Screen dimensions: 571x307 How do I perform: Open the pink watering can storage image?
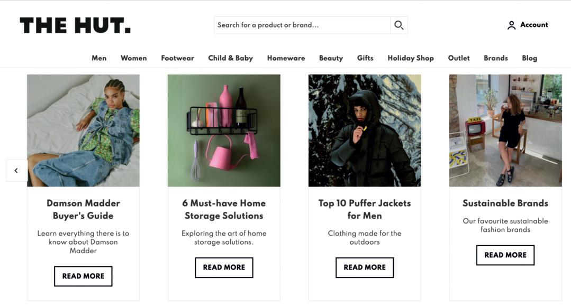coord(224,131)
